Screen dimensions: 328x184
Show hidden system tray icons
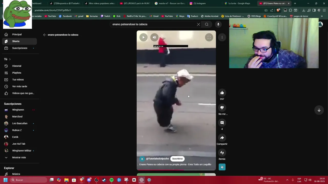tap(287, 180)
